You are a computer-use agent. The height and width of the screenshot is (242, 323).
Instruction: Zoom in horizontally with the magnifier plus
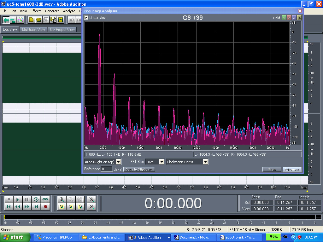(x=62, y=199)
